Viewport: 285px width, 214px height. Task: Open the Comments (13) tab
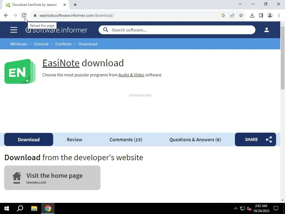126,140
